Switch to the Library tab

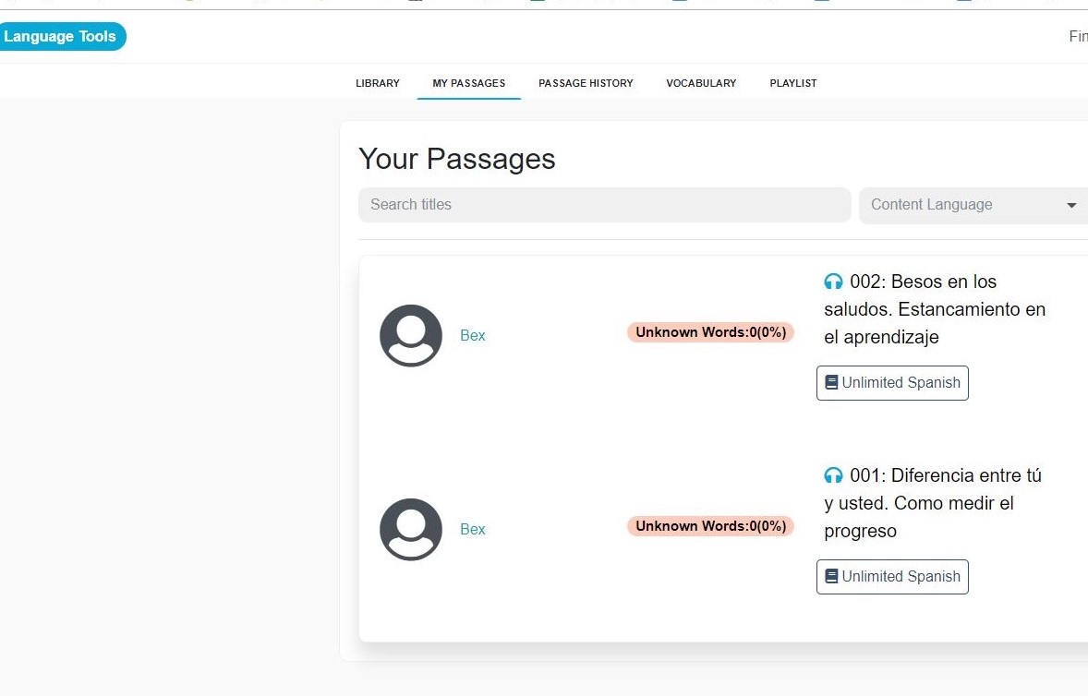tap(378, 83)
